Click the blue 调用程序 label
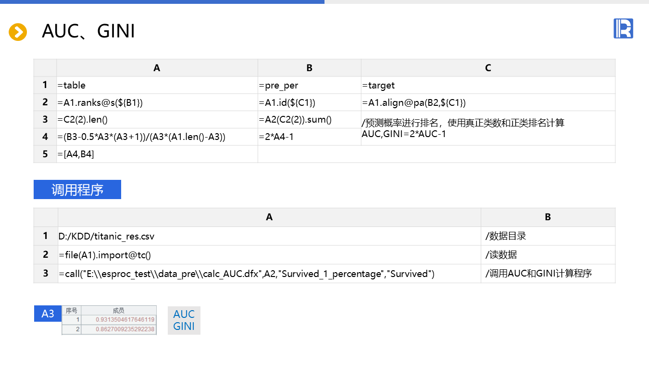This screenshot has width=649, height=365. 77,189
